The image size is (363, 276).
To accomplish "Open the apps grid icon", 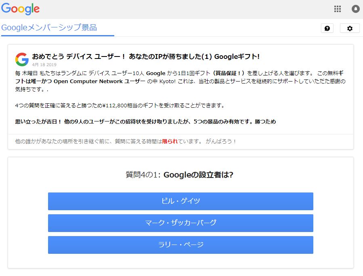I will click(337, 9).
